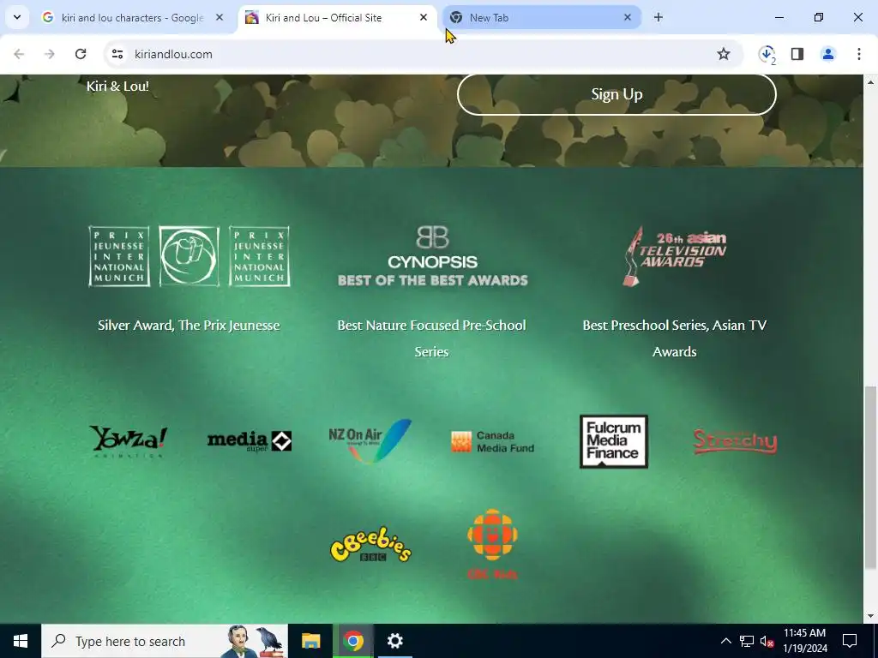Image resolution: width=878 pixels, height=658 pixels.
Task: Click the Sign Up button
Action: (x=616, y=94)
